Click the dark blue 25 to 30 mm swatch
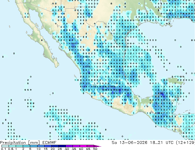This screenshot has height=150, width=195. (x=62, y=146)
